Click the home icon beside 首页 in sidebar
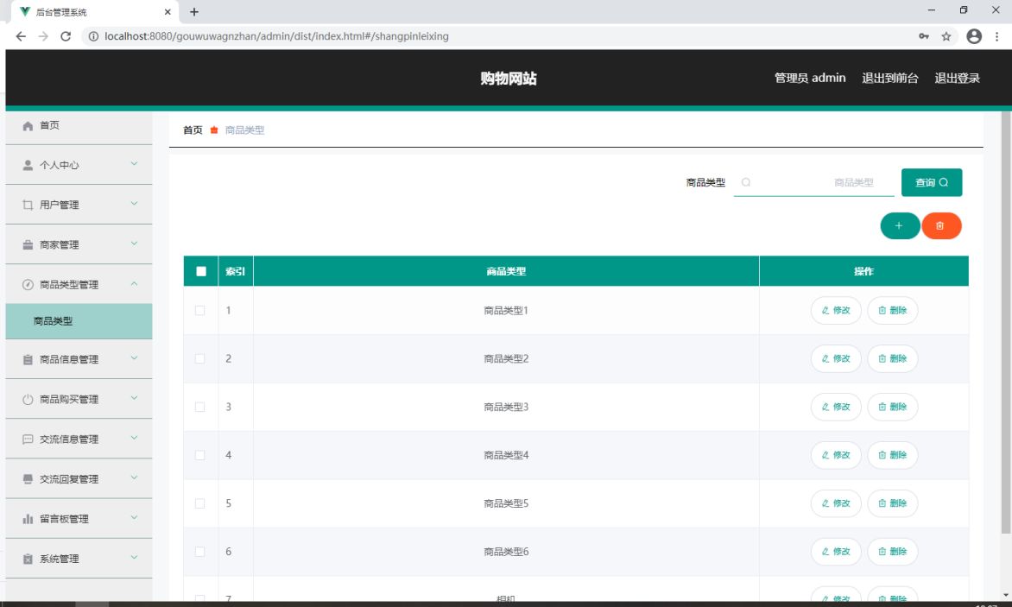This screenshot has height=607, width=1012. pos(28,126)
